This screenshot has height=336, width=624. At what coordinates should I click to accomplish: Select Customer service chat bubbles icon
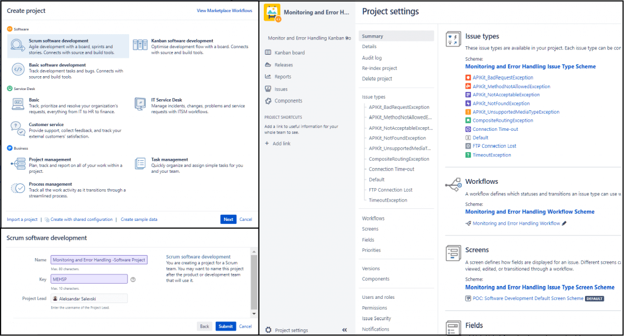coord(18,129)
